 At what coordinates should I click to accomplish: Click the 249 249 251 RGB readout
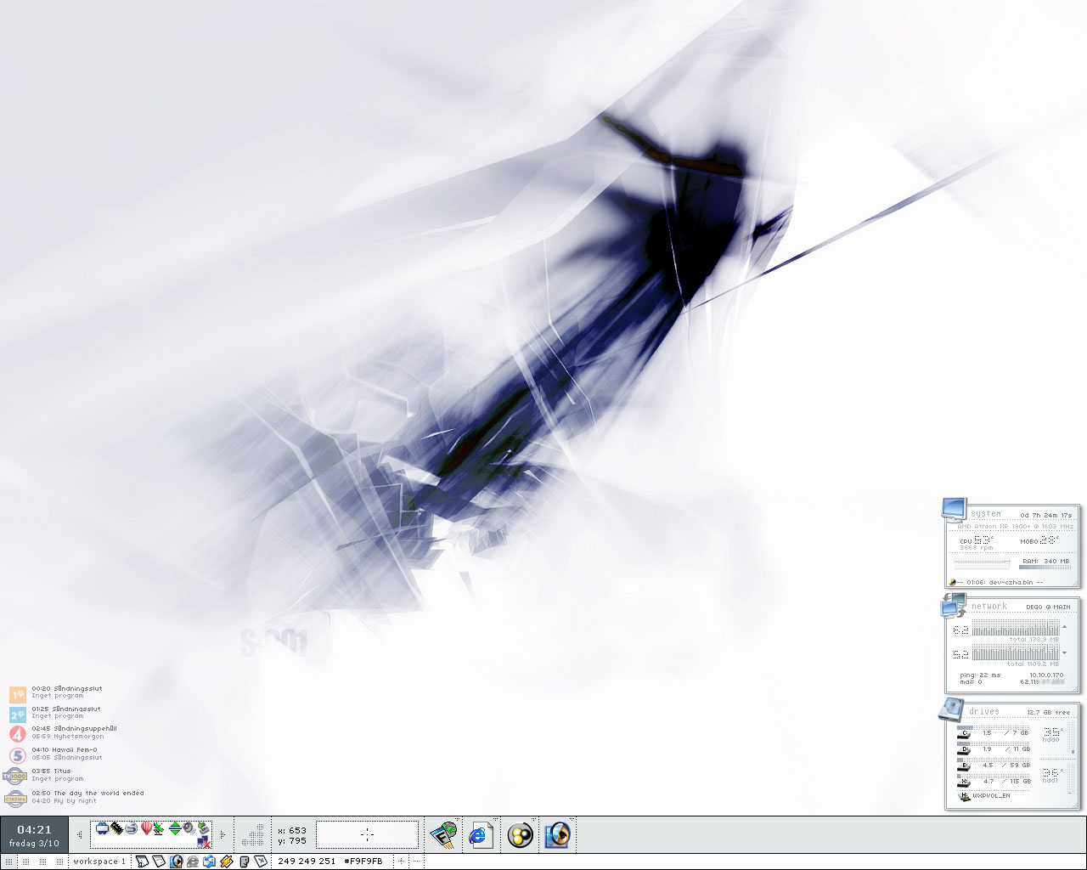307,861
